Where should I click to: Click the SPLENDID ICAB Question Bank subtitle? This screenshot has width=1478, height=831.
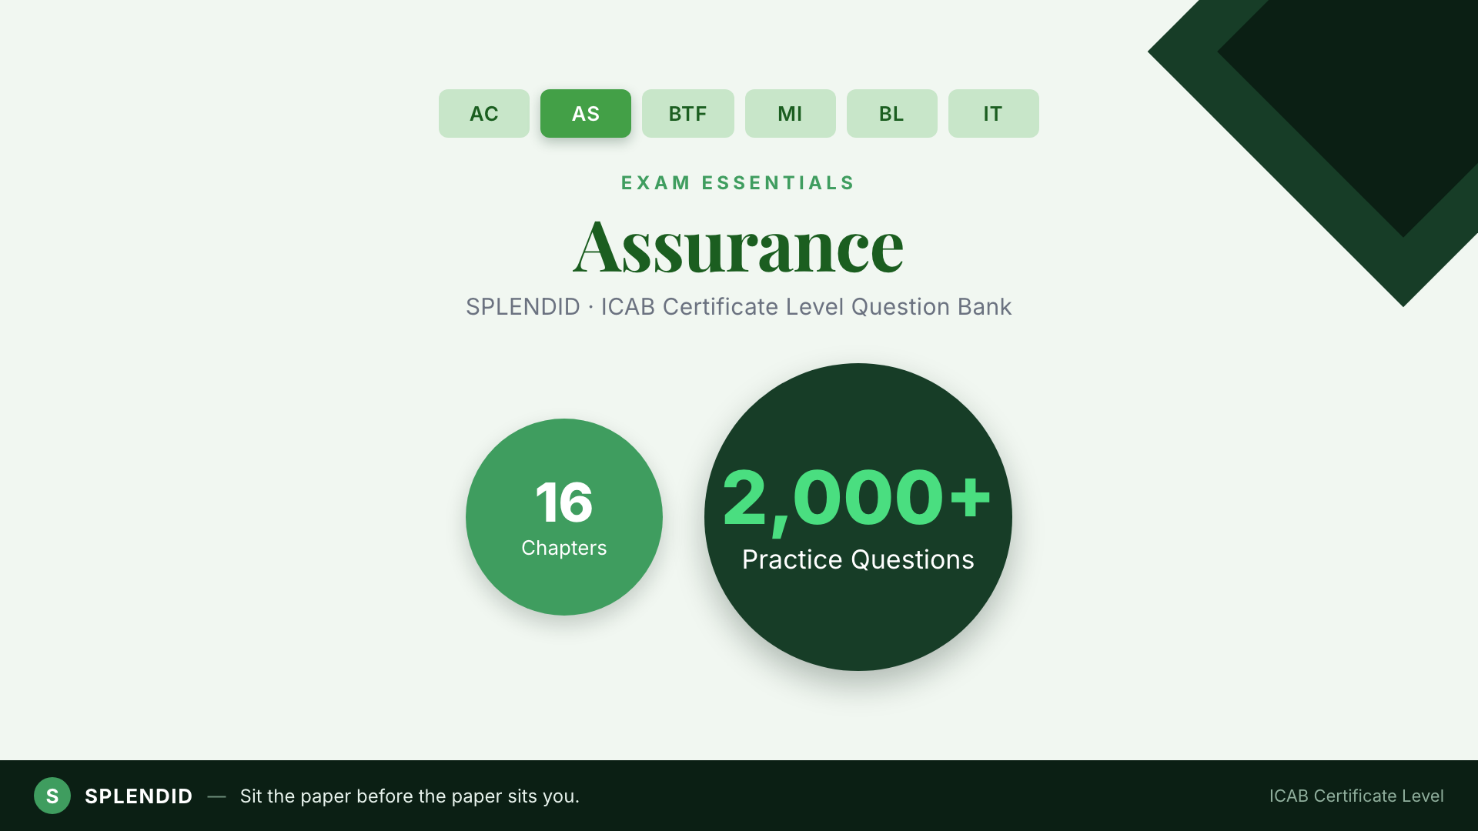click(738, 307)
